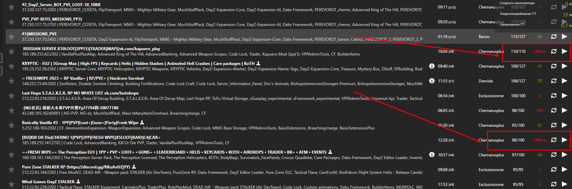
Task: Toggle favorite star for PVE_PVP-BOTS_MISSIONS_PP3 server
Action: click(x=12, y=21)
